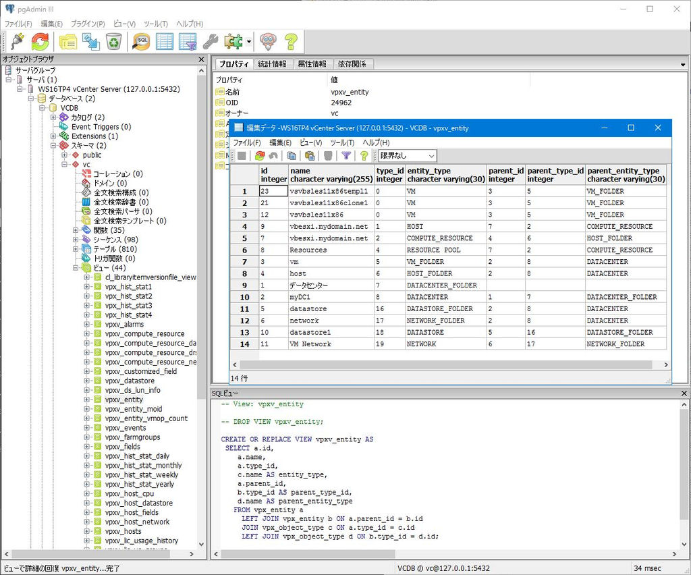Click the yellow question mark help icon

291,42
